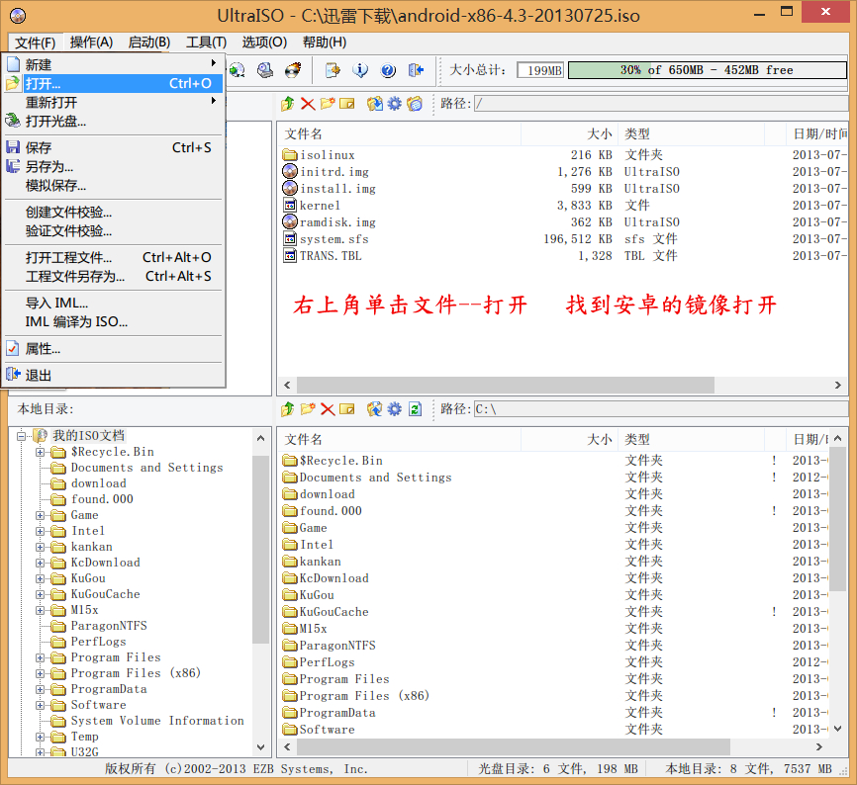The width and height of the screenshot is (857, 785).
Task: Click the exit door toolbar icon
Action: 416,70
